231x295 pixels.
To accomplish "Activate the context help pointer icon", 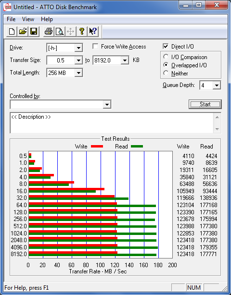I will pyautogui.click(x=93, y=31).
